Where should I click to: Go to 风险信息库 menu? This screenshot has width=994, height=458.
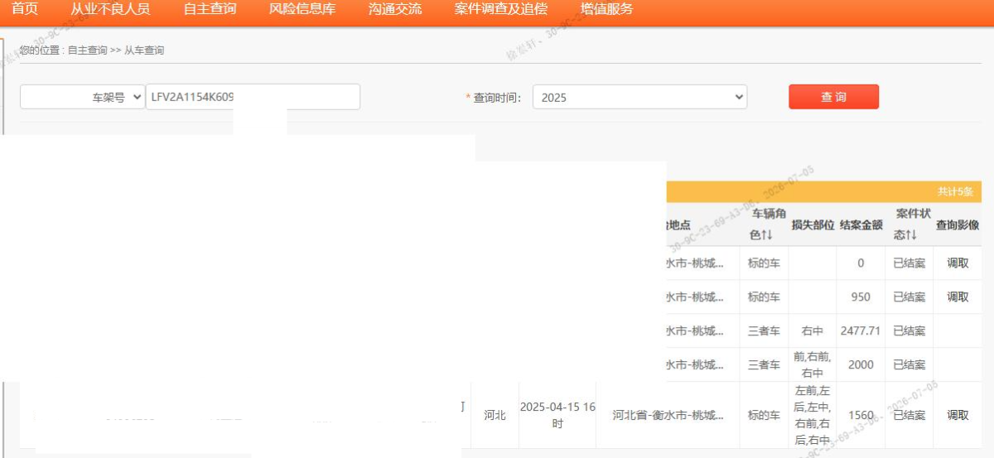(x=302, y=10)
